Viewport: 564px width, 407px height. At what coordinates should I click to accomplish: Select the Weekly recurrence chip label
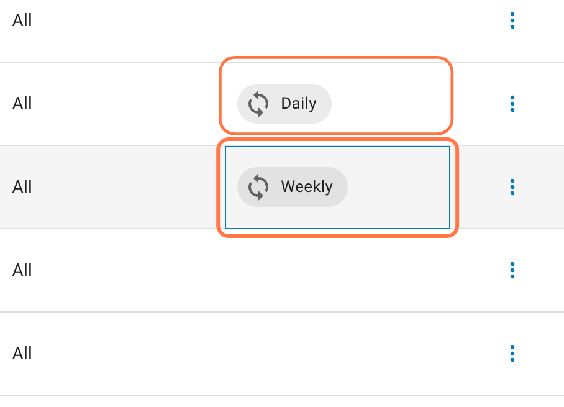pos(307,187)
